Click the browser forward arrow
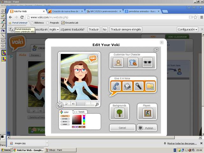The image size is (204, 153). [16, 17]
